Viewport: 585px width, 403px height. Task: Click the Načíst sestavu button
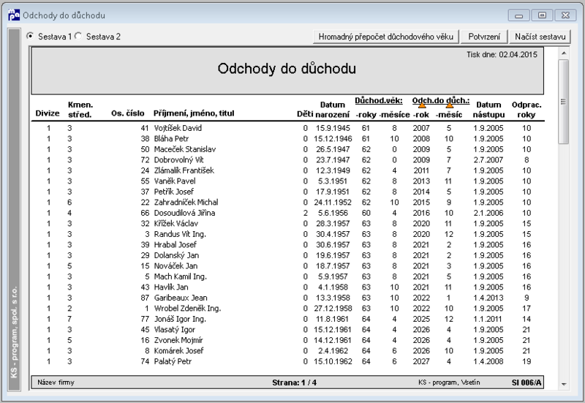click(540, 37)
